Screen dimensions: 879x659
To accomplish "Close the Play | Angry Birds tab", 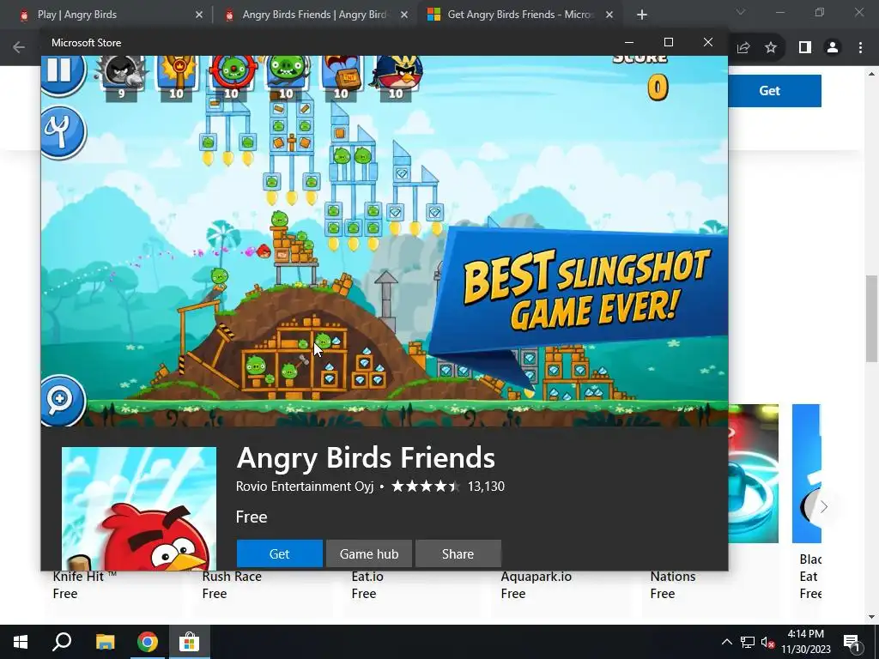I will click(x=199, y=15).
